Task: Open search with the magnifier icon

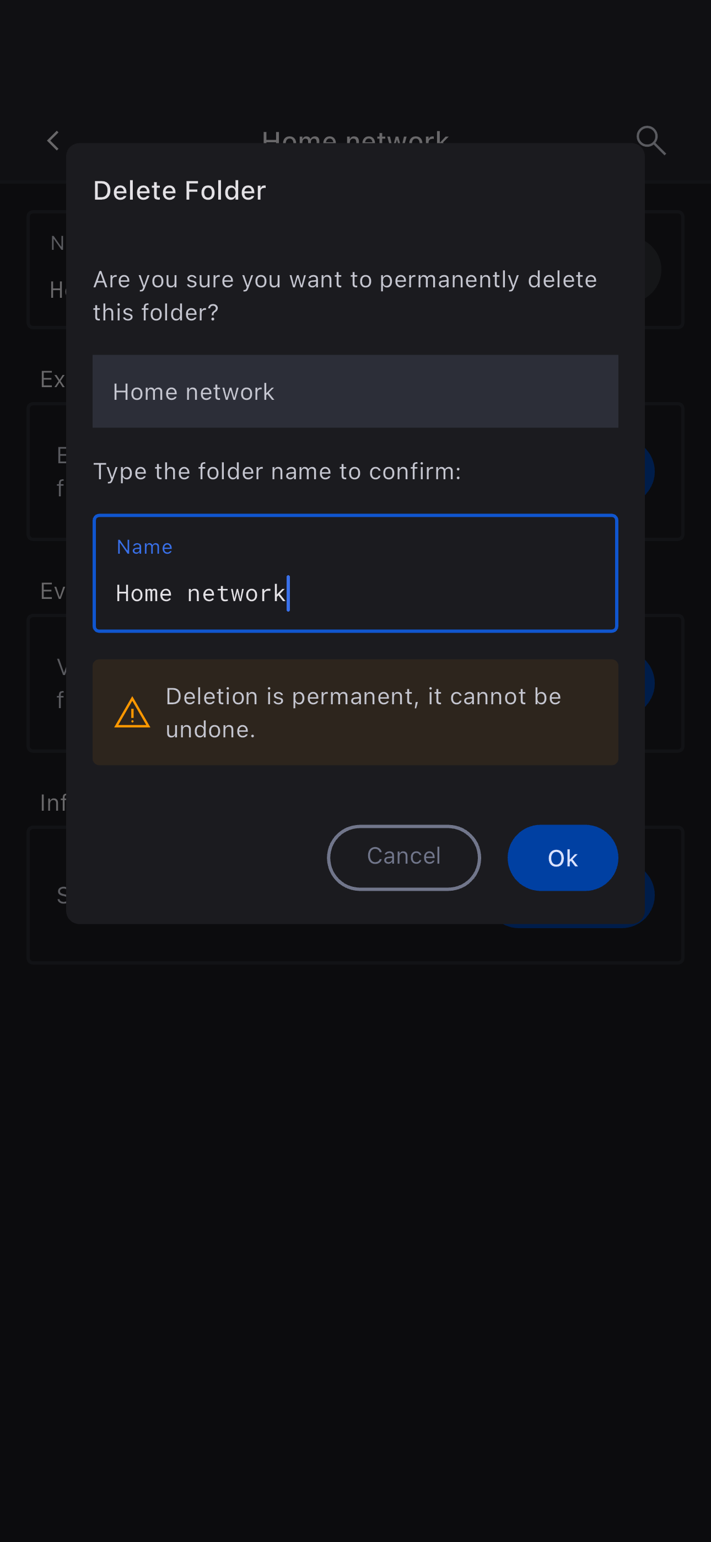Action: click(650, 140)
